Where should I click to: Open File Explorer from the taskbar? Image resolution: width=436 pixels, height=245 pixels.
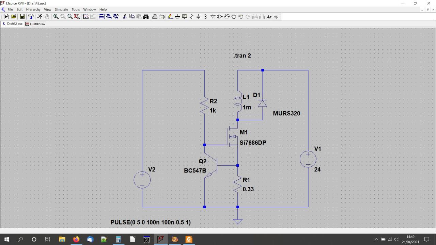click(x=62, y=239)
